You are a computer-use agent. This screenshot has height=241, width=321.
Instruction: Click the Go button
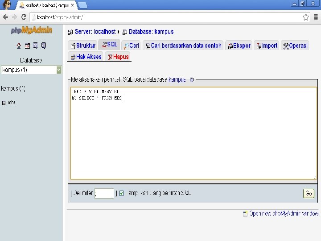[309, 193]
